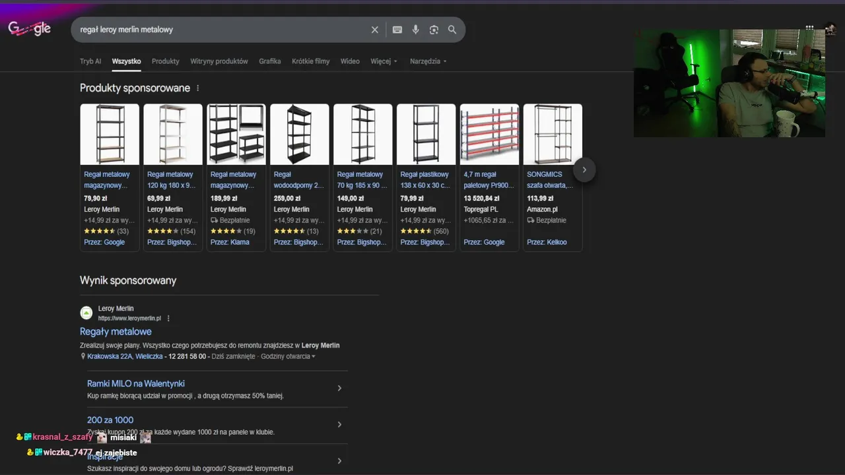Open Krakowska 22A, Wieliczka address link
Screen dimensions: 845x475
pyautogui.click(x=125, y=356)
